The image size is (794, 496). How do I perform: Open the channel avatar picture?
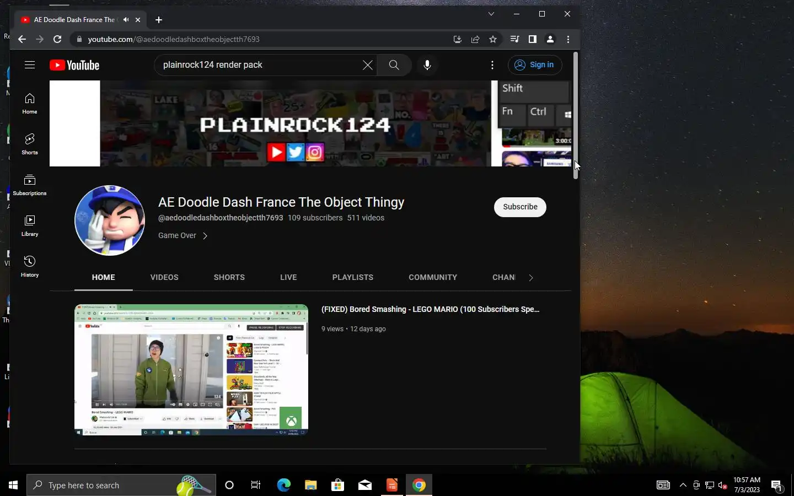[110, 220]
